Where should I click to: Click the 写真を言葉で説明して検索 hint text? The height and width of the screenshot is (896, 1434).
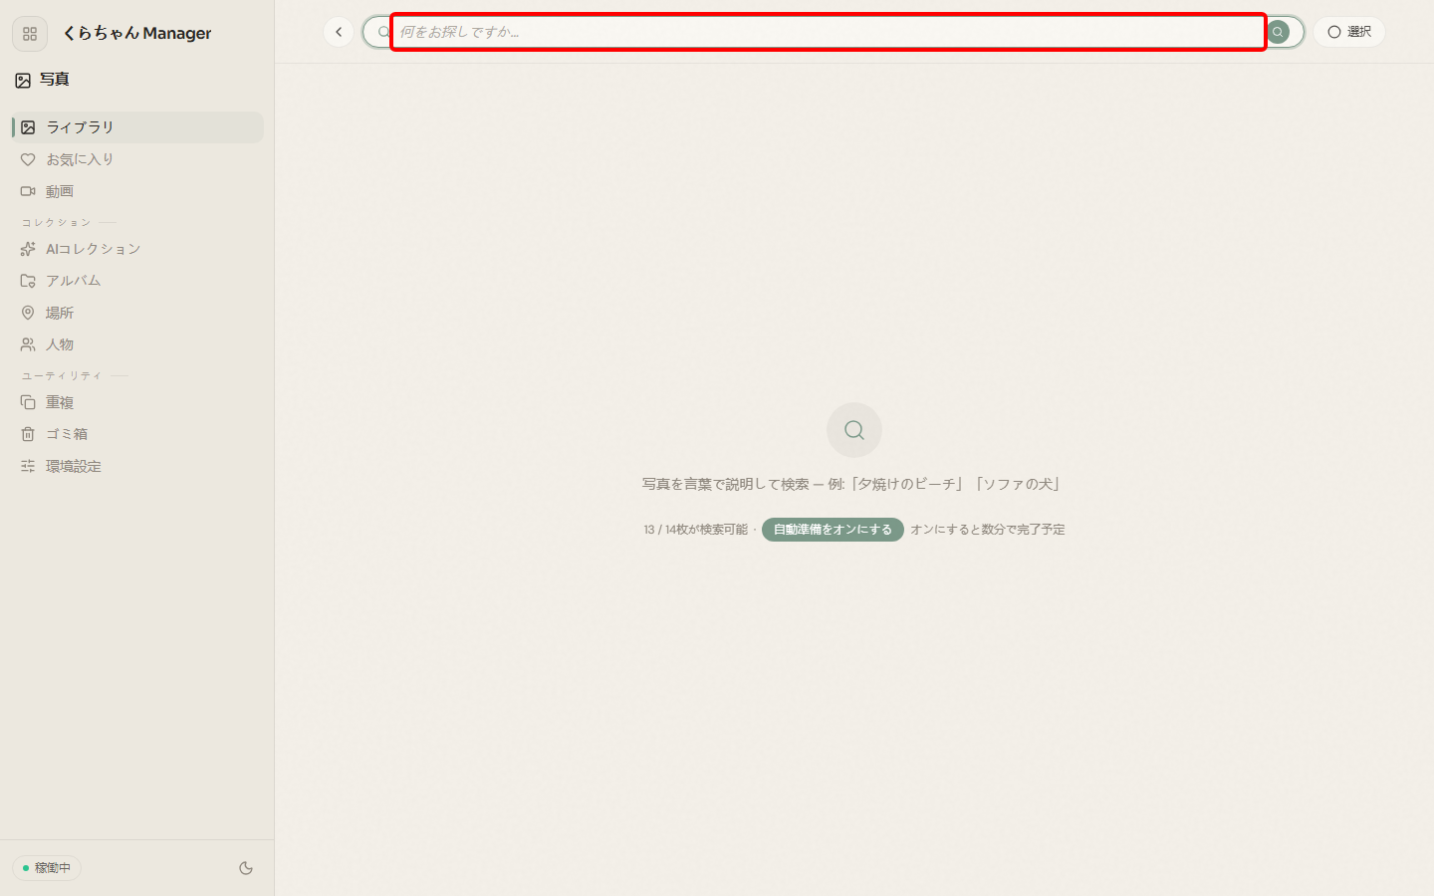pyautogui.click(x=853, y=484)
